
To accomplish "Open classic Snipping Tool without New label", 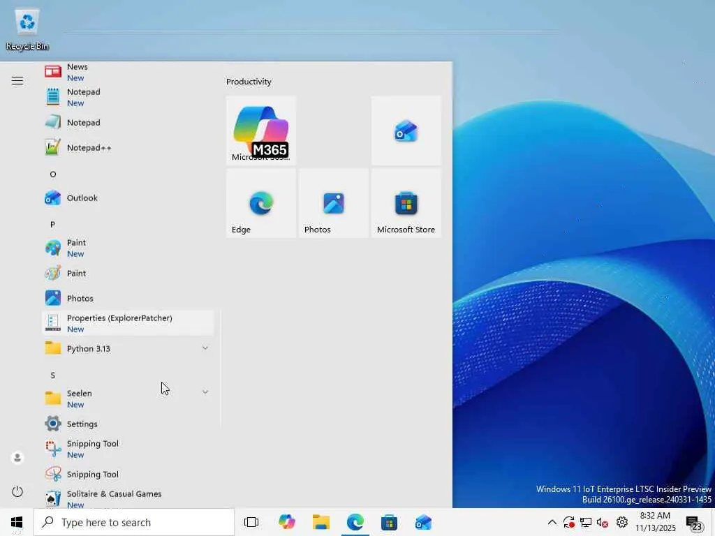I will pos(128,474).
